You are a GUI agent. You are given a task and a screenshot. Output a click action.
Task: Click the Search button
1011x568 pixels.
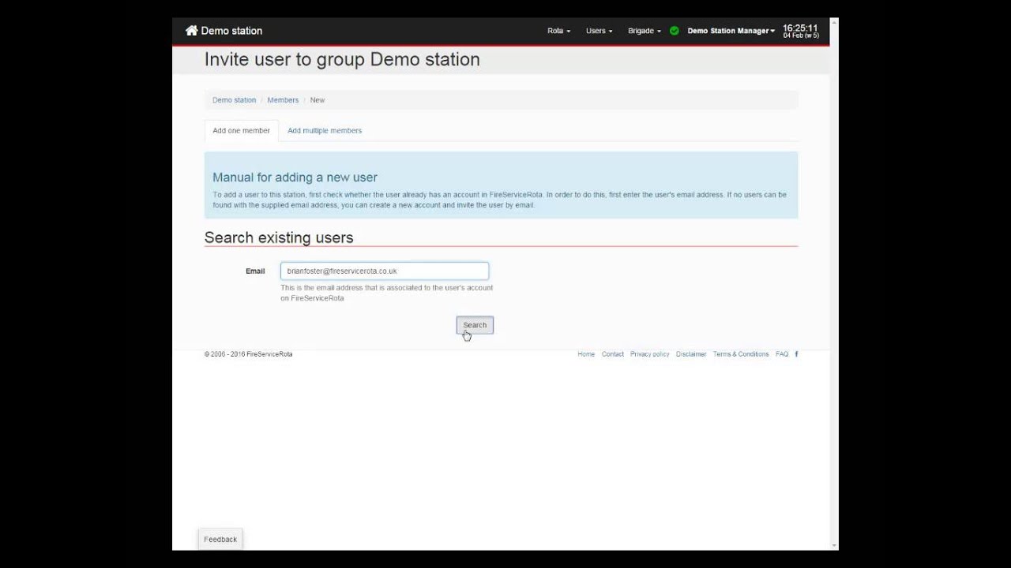[x=475, y=325]
